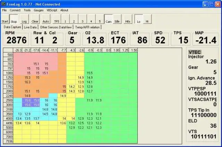
Task: Click the 14.9 cell in row 2248
Action: click(x=62, y=96)
